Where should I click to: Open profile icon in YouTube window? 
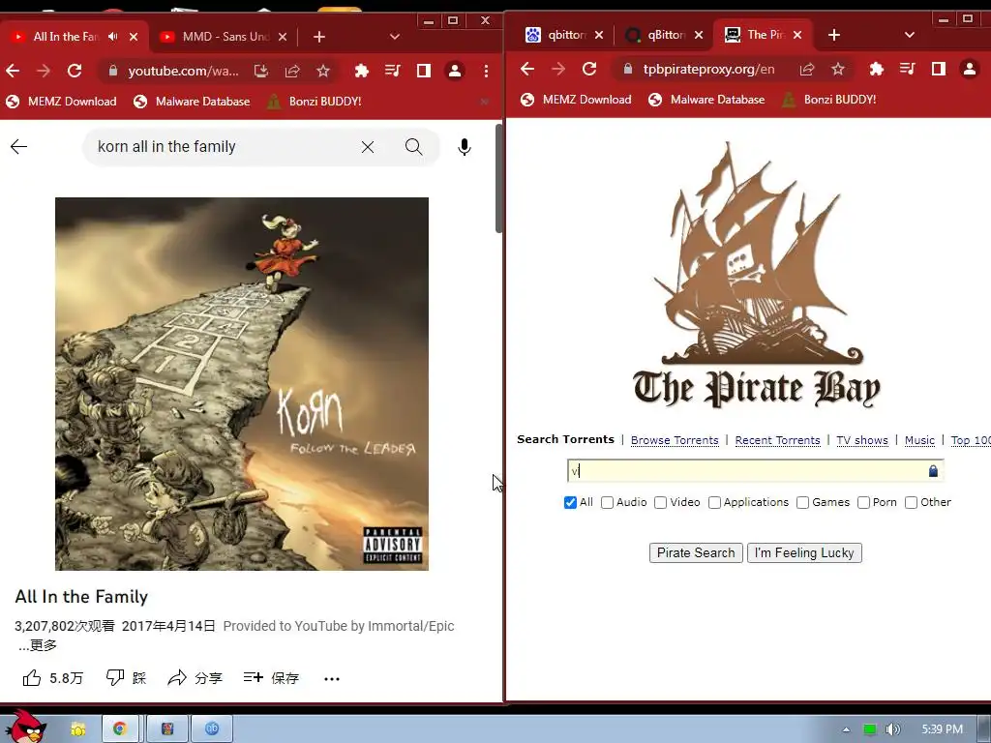(455, 71)
